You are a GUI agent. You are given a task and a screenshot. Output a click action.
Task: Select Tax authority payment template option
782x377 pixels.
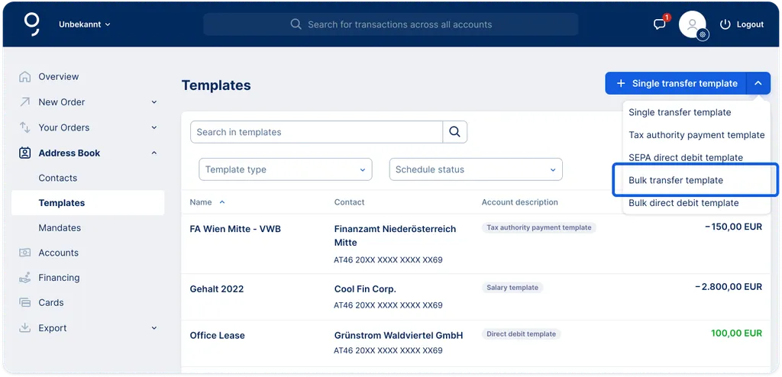pyautogui.click(x=696, y=135)
